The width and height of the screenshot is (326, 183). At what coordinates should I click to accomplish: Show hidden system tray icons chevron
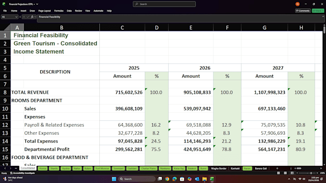pyautogui.click(x=289, y=179)
